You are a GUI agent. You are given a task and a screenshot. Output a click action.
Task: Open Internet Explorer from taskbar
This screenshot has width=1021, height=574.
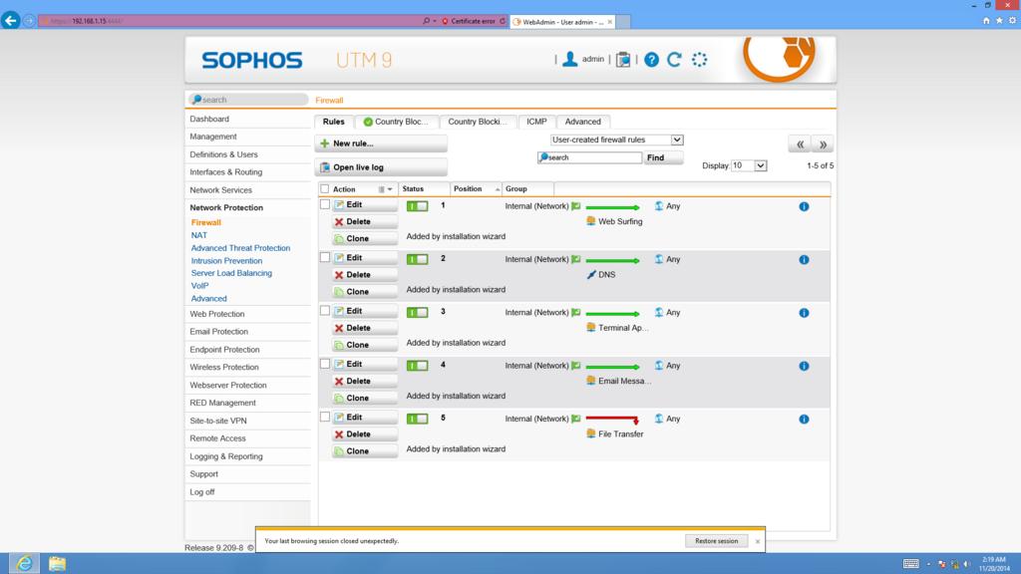click(x=24, y=563)
